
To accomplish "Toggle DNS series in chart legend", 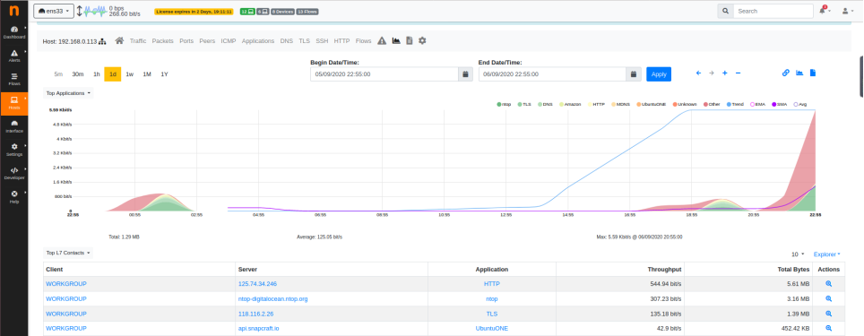I will click(544, 104).
